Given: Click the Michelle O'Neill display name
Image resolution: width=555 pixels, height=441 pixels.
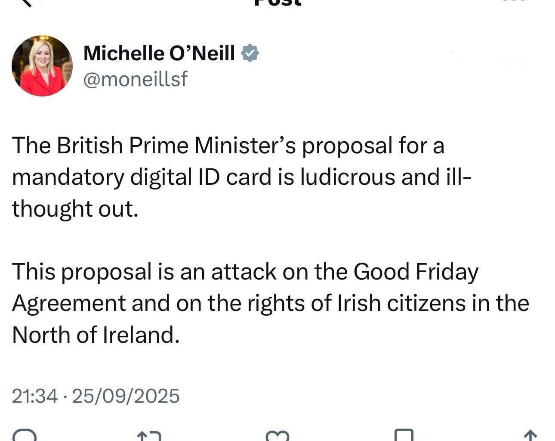Looking at the screenshot, I should pos(159,53).
